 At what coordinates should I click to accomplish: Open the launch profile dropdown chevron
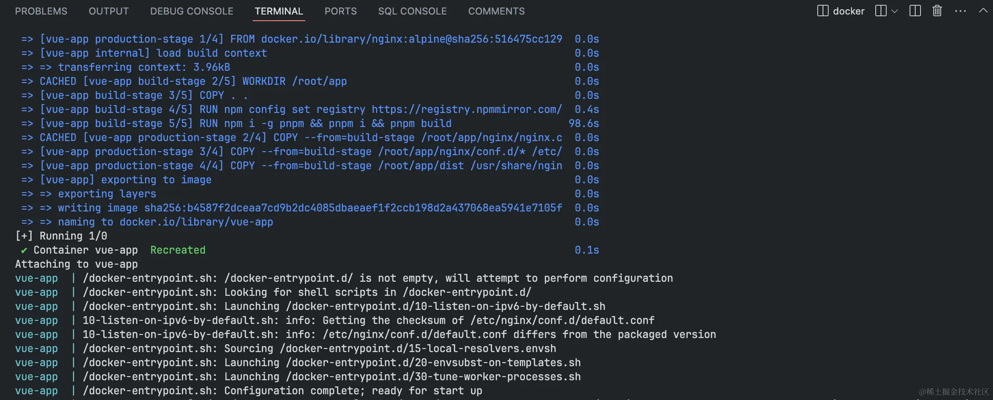[x=894, y=11]
